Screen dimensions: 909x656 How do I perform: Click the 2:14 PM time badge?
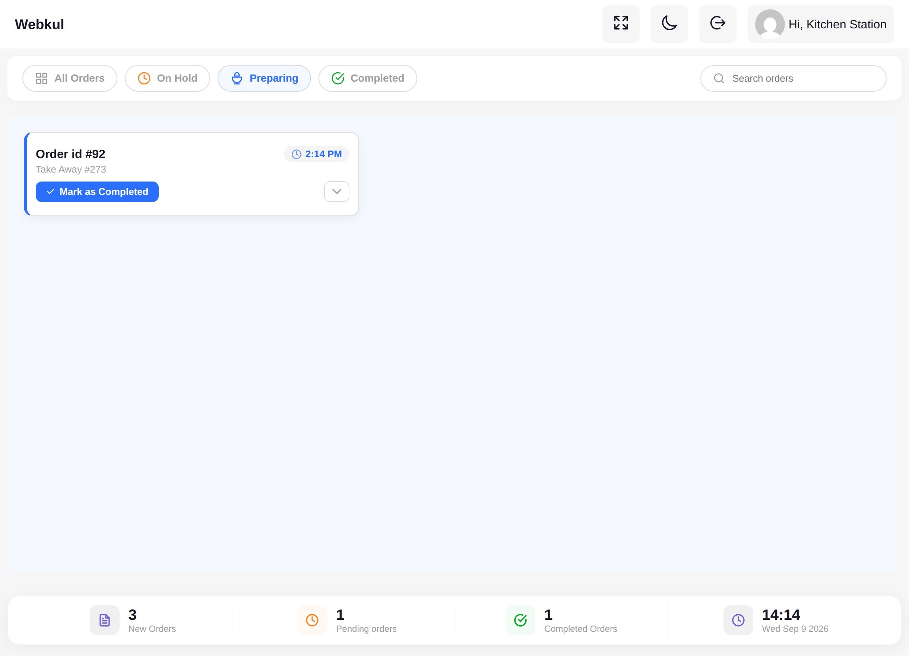click(x=317, y=154)
